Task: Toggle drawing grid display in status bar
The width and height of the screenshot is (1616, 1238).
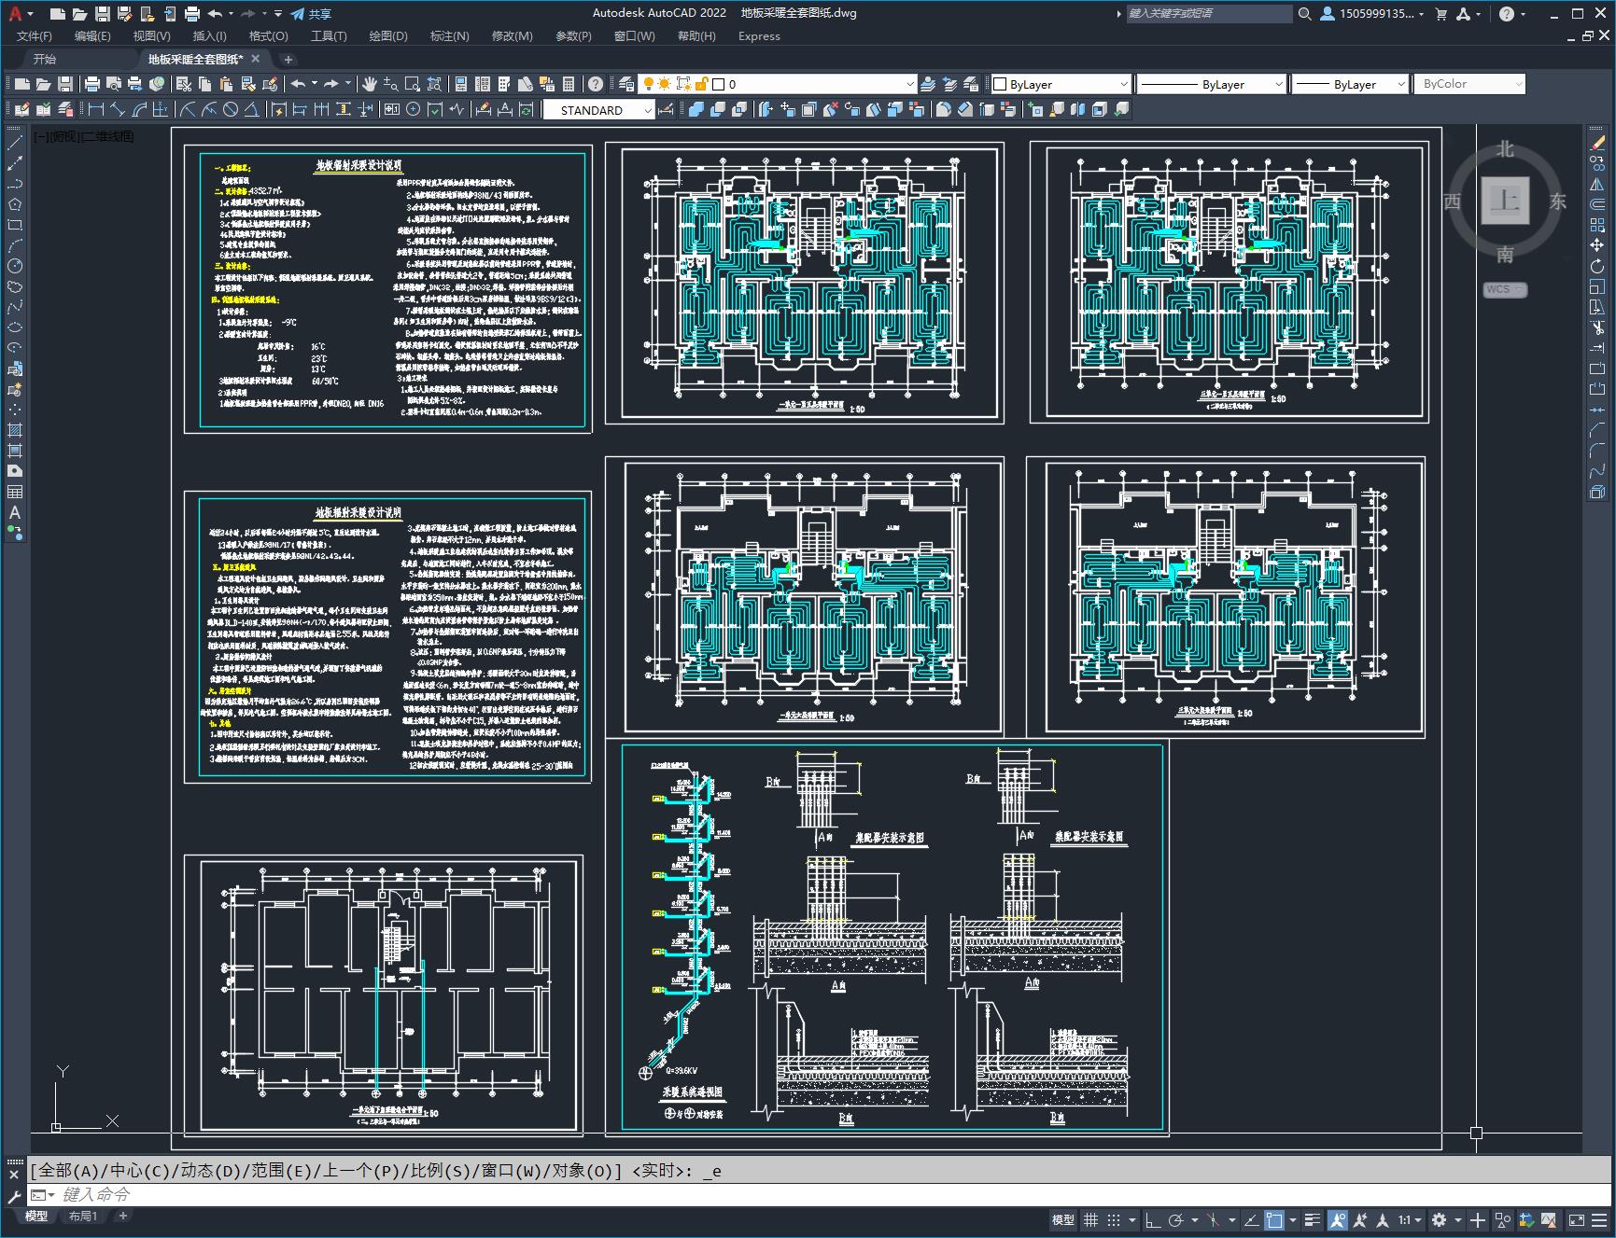Action: pyautogui.click(x=1090, y=1219)
